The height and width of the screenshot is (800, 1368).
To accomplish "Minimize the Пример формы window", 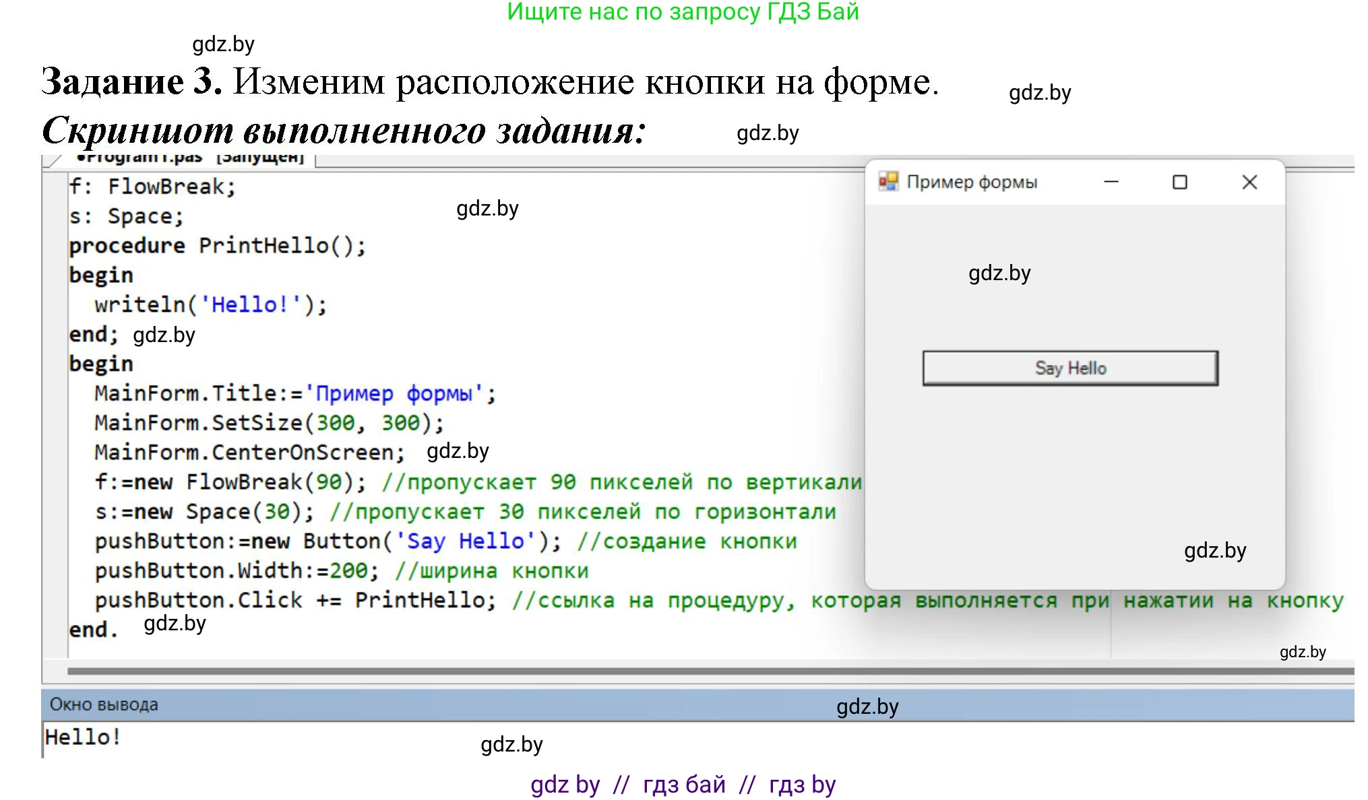I will 1111,182.
